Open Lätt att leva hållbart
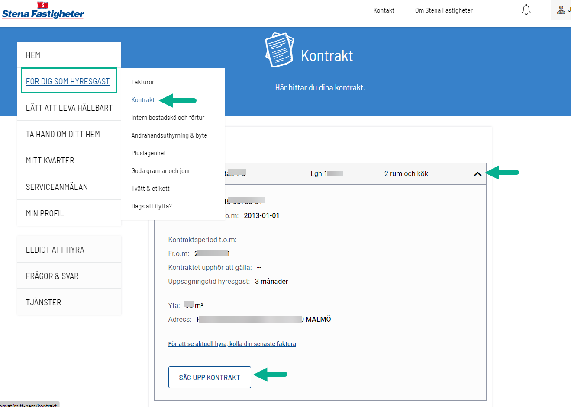Image resolution: width=571 pixels, height=407 pixels. pos(69,108)
